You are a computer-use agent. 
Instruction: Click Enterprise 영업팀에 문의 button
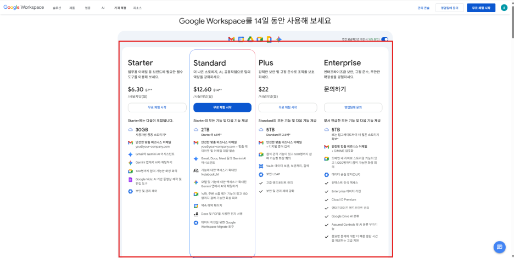pyautogui.click(x=353, y=107)
